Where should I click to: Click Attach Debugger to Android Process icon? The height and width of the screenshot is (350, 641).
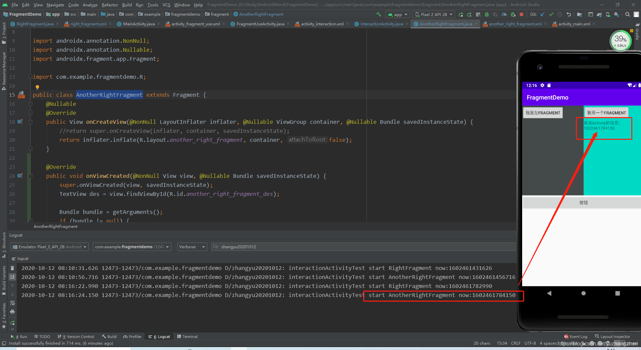coord(513,14)
